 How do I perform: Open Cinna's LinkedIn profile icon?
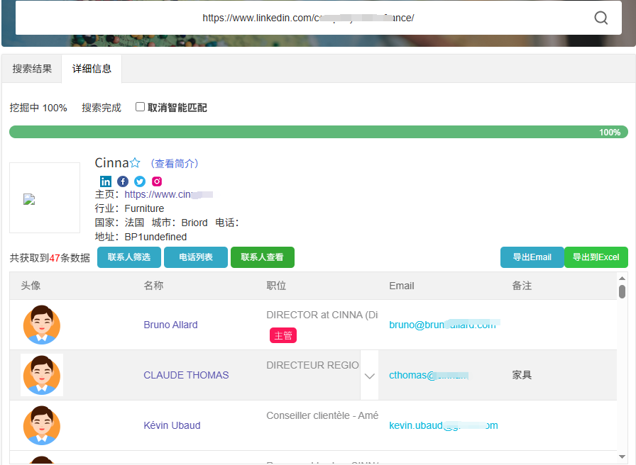click(x=106, y=181)
